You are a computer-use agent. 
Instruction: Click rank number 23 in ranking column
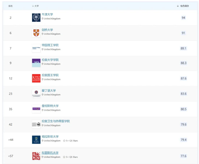[x=11, y=94]
